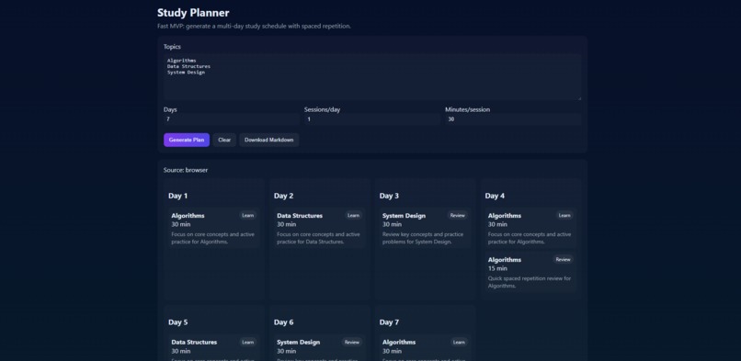Click the Day 7 heading
Viewport: 741px width, 361px height.
pyautogui.click(x=389, y=322)
